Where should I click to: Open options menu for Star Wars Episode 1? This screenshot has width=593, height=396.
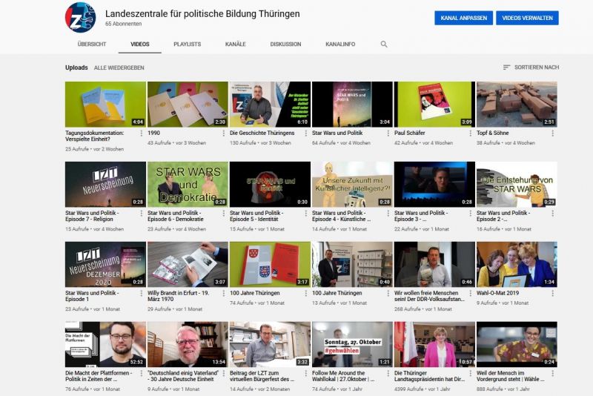tap(142, 293)
